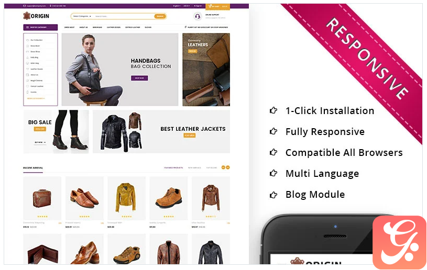Image resolution: width=427 pixels, height=270 pixels.
Task: Select the About Us navigation item
Action: tap(84, 27)
